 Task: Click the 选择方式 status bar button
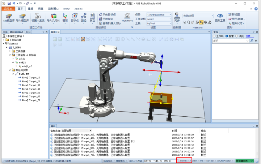[x=109, y=161]
